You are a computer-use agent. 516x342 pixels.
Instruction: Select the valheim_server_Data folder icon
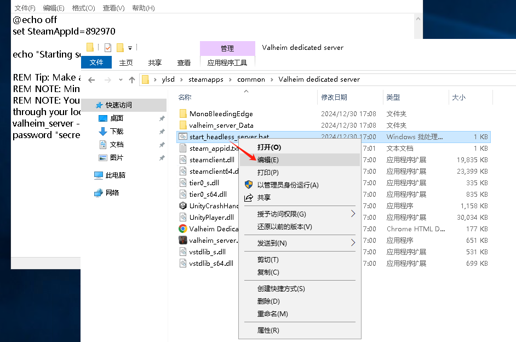pos(184,125)
